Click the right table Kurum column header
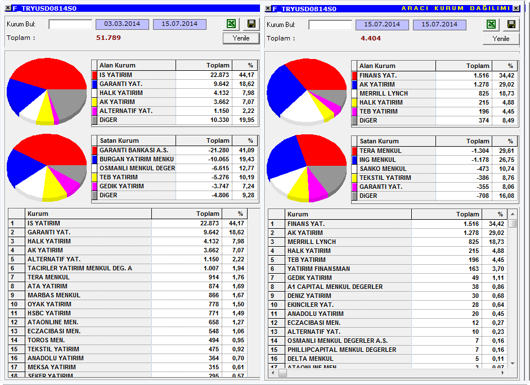The image size is (530, 385). (x=348, y=215)
